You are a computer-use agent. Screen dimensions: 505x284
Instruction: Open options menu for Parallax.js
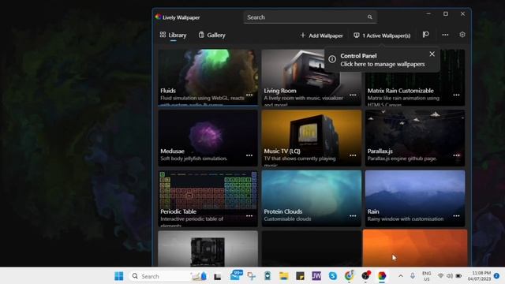point(456,155)
